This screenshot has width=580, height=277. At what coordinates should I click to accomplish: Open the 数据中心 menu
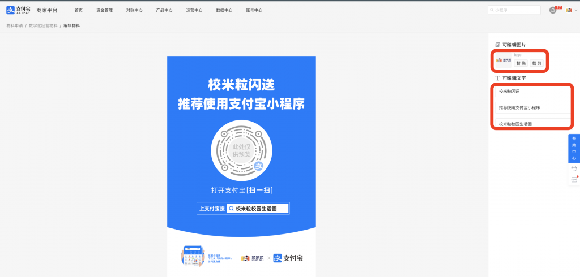pyautogui.click(x=224, y=10)
